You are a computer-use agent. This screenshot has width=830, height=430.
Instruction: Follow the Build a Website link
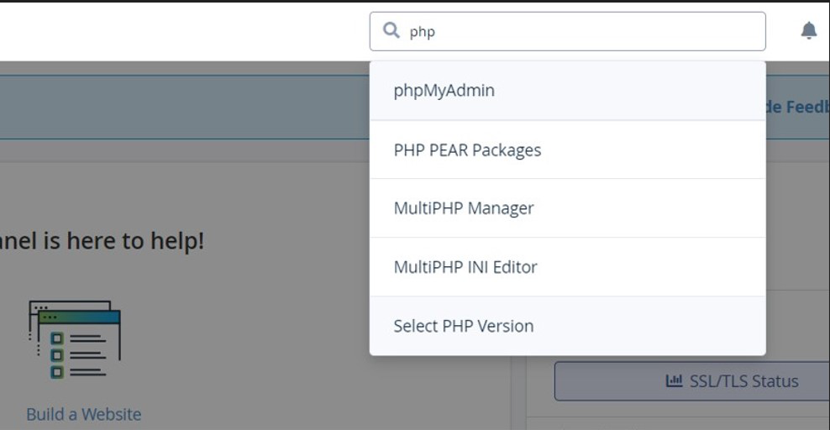pos(83,414)
